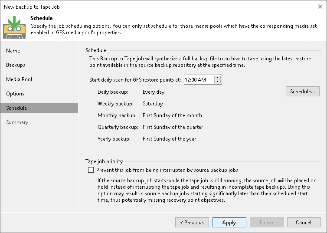The image size is (327, 233).
Task: Open the Options wizard step
Action: pyautogui.click(x=15, y=94)
